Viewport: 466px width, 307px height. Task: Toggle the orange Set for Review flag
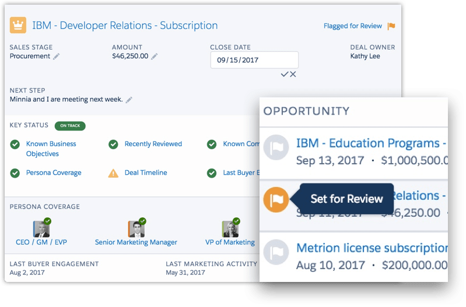(x=276, y=199)
